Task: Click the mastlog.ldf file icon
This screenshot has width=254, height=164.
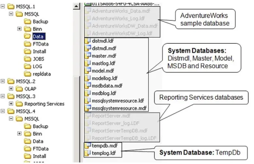Action: (x=88, y=63)
